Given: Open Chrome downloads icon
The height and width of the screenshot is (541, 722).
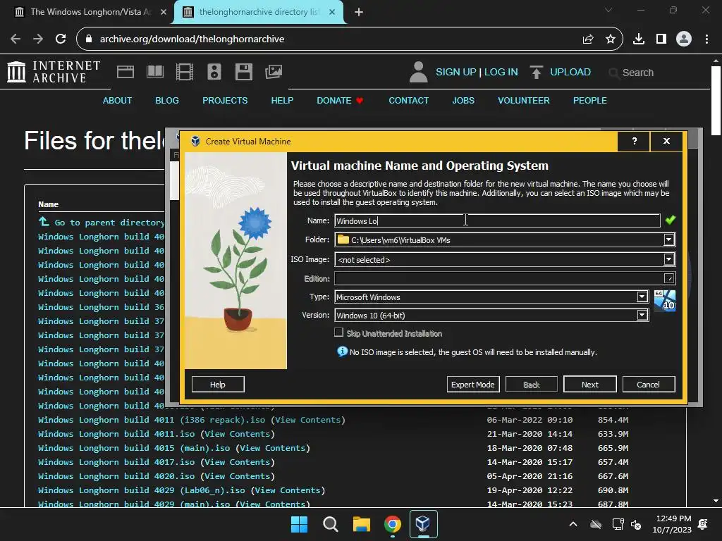Looking at the screenshot, I should 639,39.
